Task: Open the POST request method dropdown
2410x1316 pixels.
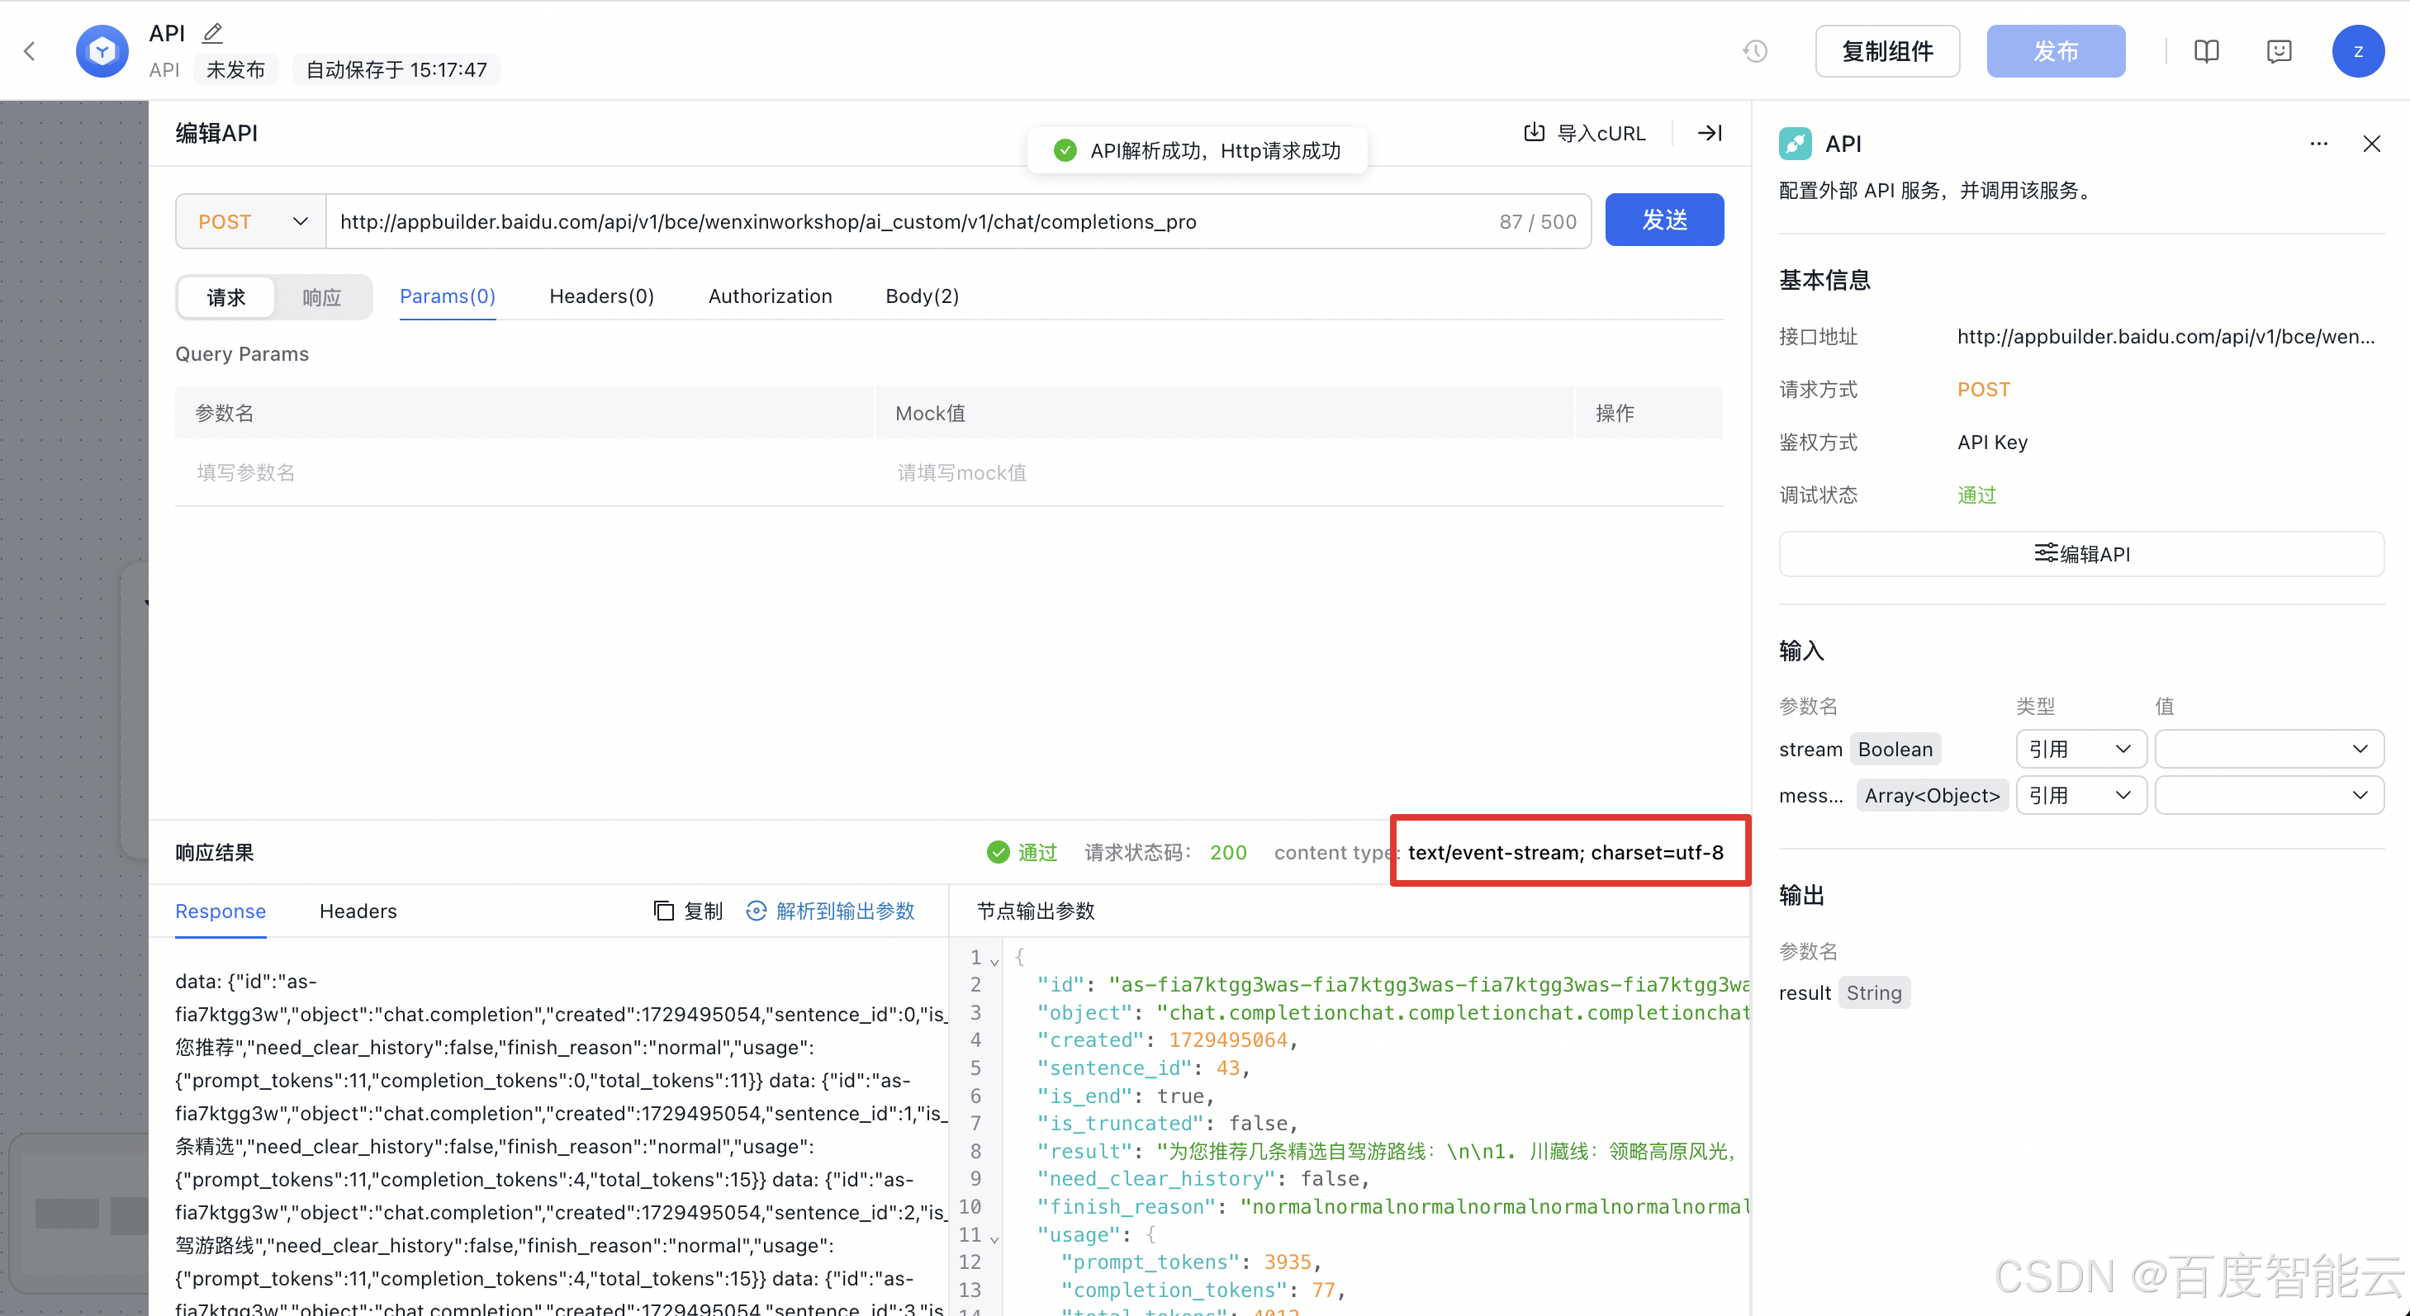Action: click(251, 221)
